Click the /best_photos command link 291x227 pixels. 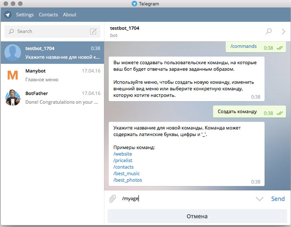click(x=128, y=180)
